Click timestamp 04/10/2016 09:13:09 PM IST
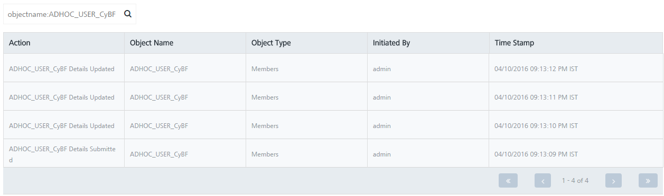 point(536,154)
